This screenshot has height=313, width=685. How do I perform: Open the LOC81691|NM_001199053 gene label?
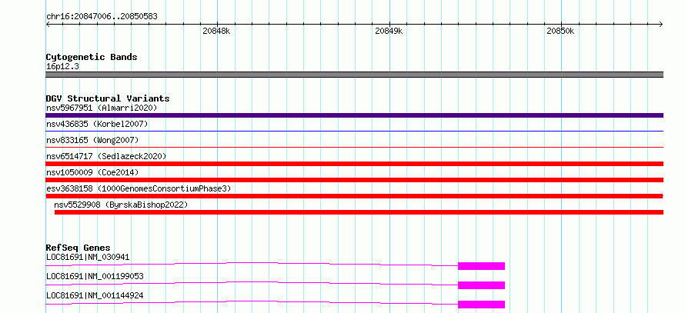point(95,276)
